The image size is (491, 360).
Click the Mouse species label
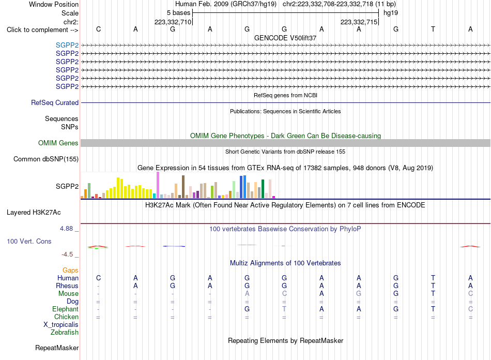coord(68,294)
